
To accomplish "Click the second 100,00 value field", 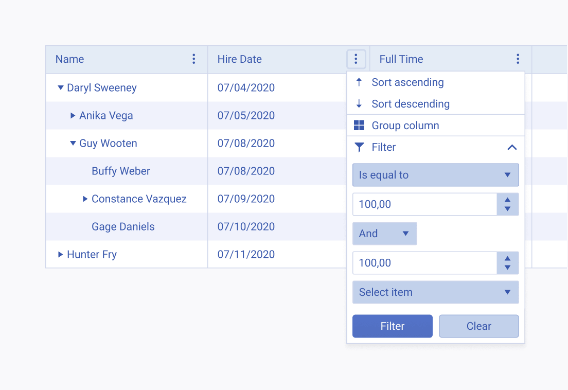I will point(424,263).
